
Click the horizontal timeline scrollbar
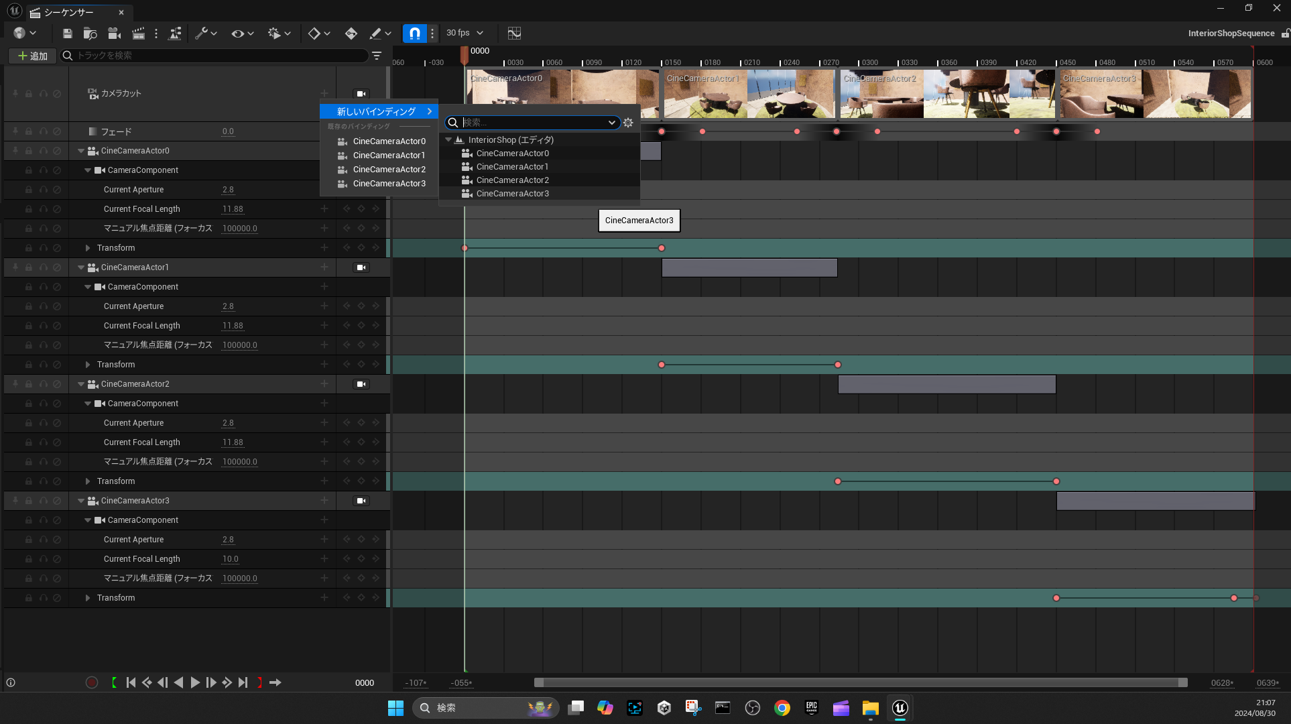point(860,682)
